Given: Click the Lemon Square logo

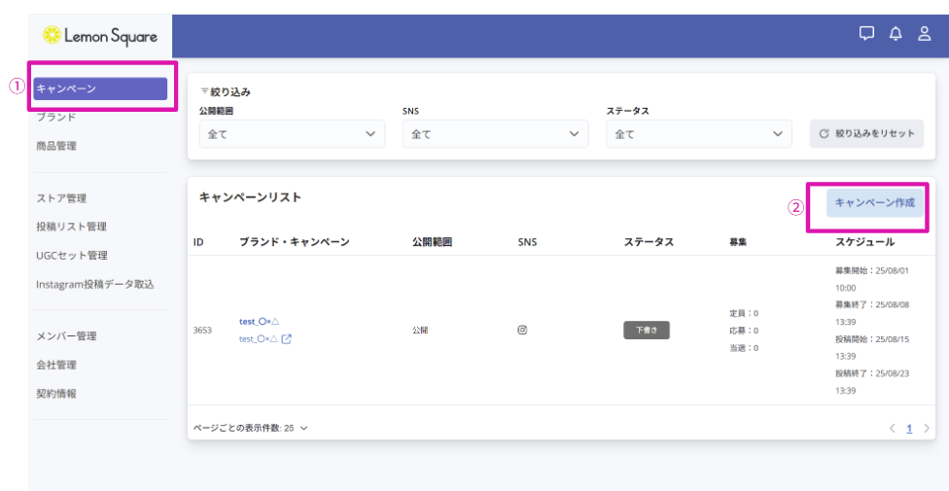Looking at the screenshot, I should [100, 36].
